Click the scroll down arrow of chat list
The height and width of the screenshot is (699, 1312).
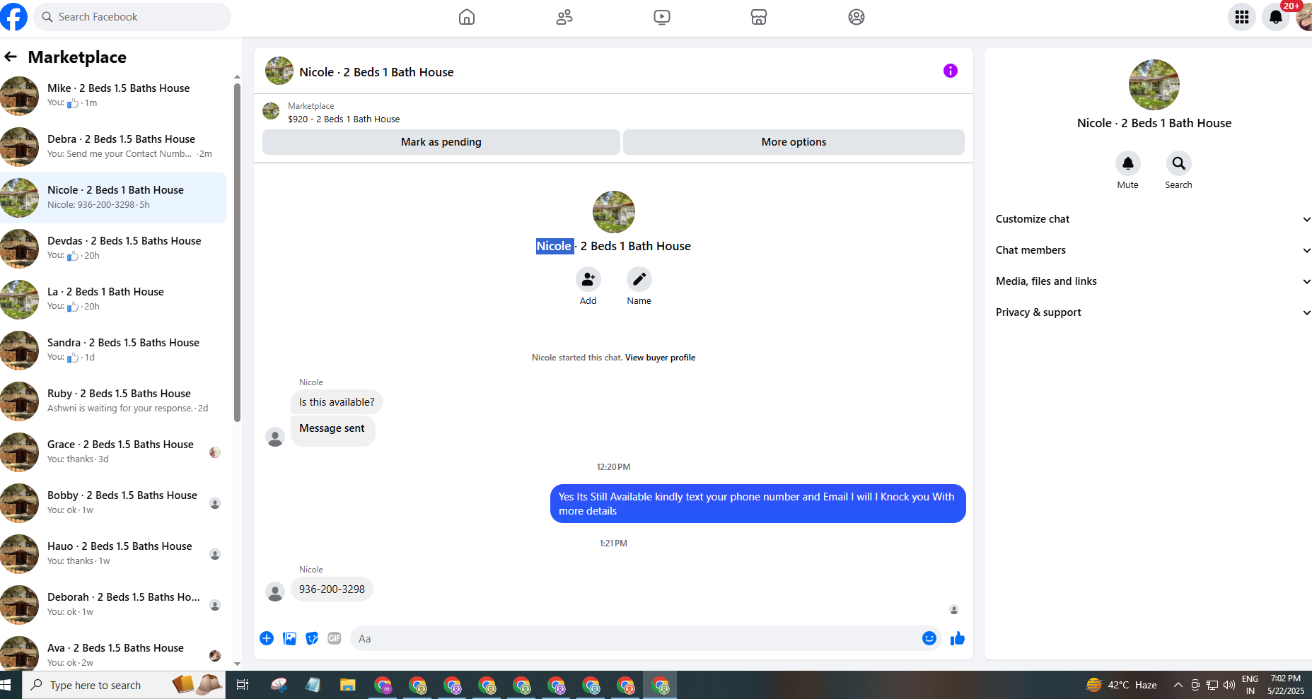tap(237, 664)
